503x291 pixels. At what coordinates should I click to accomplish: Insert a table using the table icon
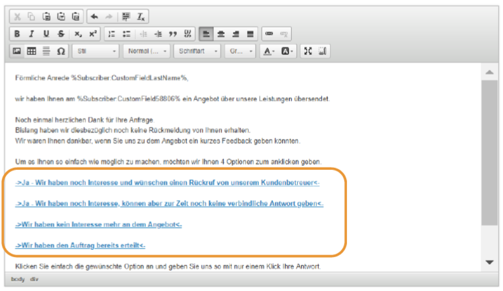coord(32,51)
